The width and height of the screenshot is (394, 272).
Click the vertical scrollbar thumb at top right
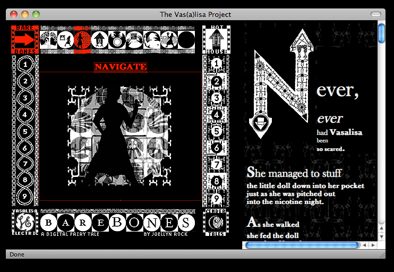(381, 33)
